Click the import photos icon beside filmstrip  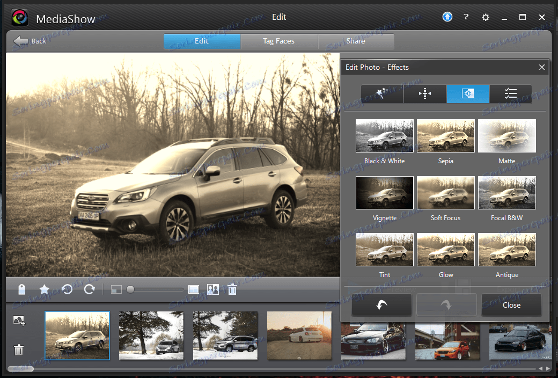pos(19,321)
